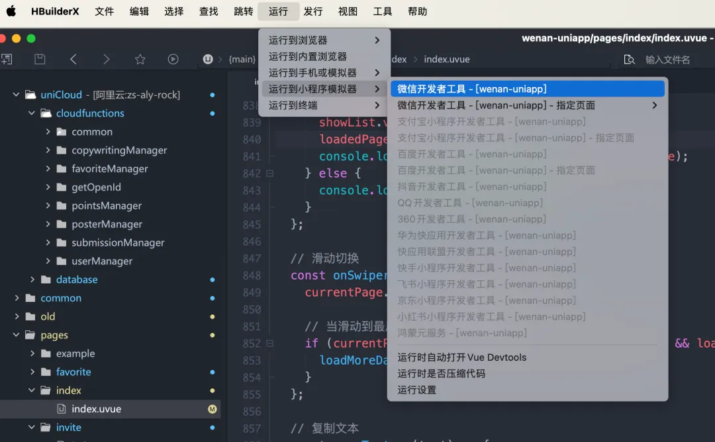Open the 视图 menu

pyautogui.click(x=348, y=11)
